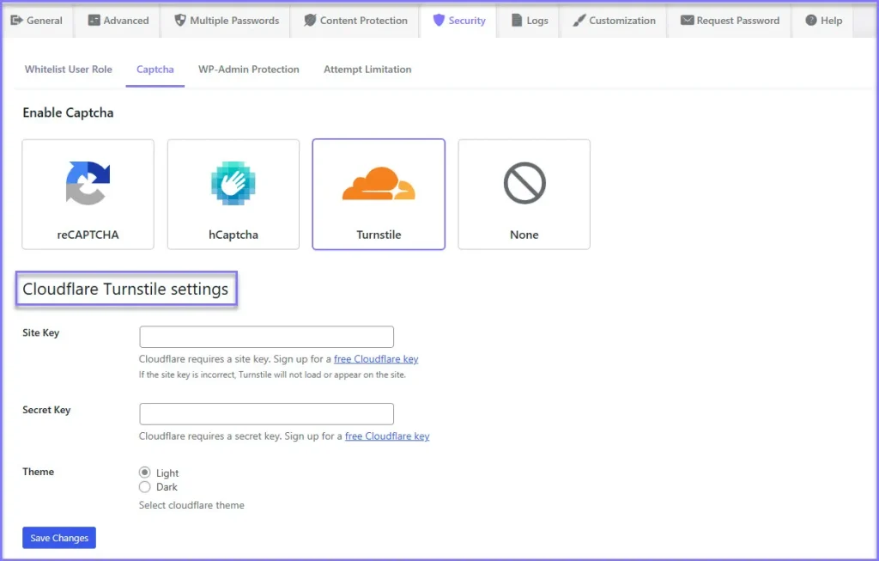Select the reCAPTCHA logo option
Screen dimensions: 879x561
tap(88, 183)
